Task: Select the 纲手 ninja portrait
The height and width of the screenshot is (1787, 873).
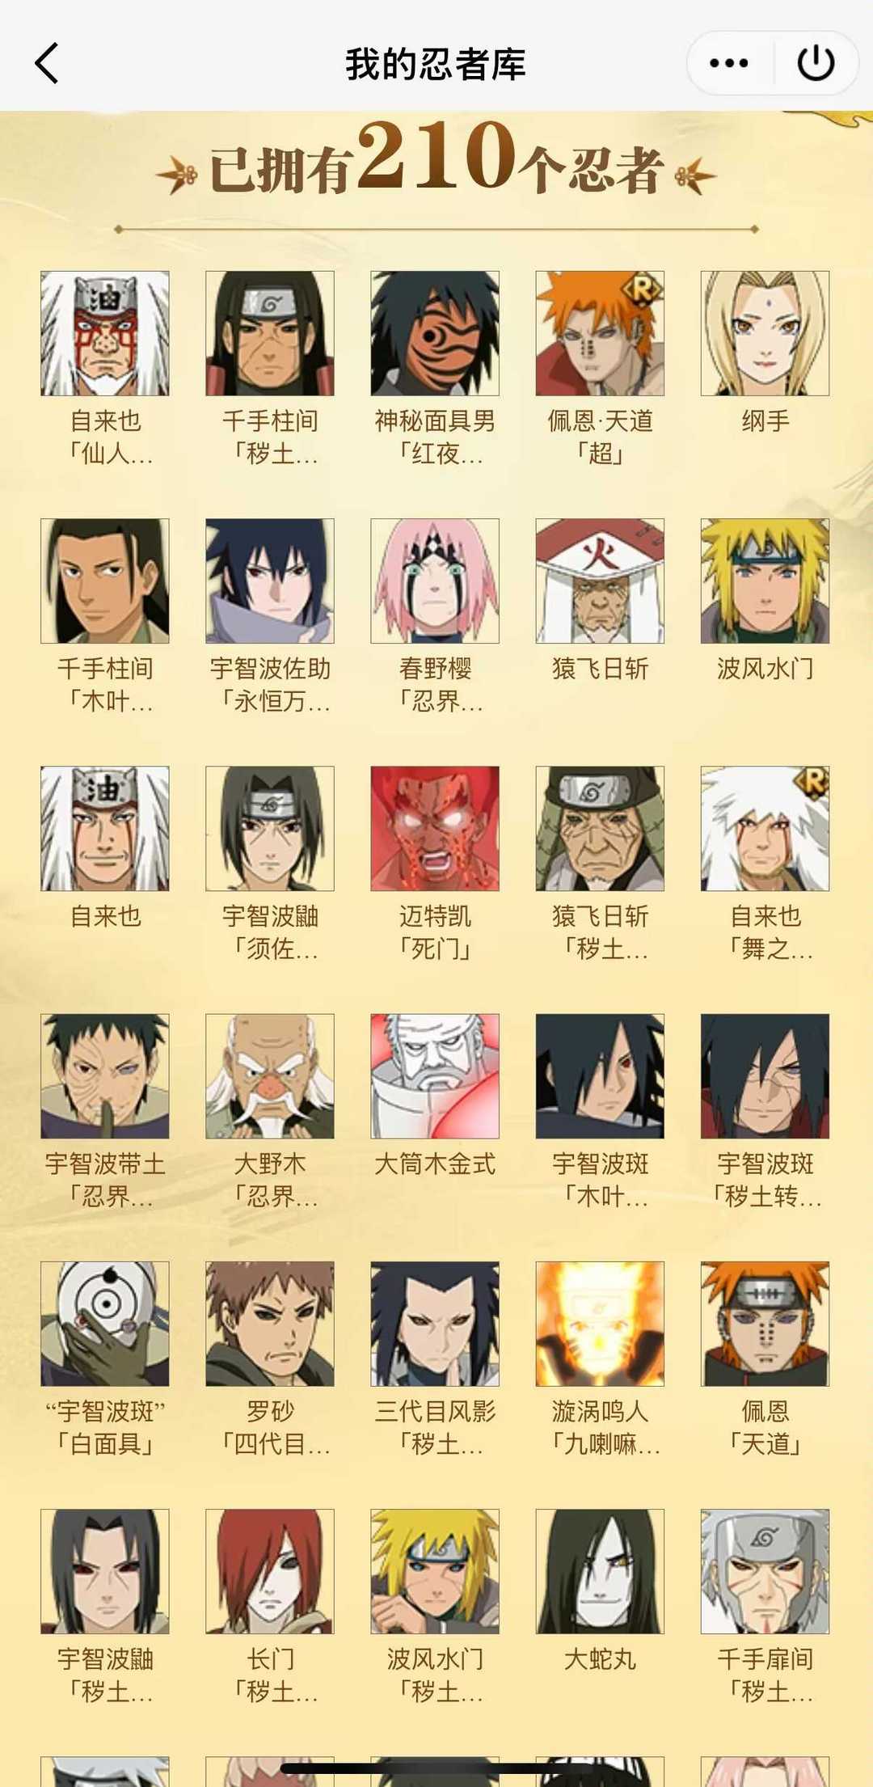Action: pyautogui.click(x=765, y=333)
